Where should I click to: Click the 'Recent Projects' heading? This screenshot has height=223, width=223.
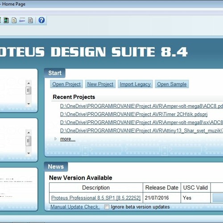(x=74, y=97)
